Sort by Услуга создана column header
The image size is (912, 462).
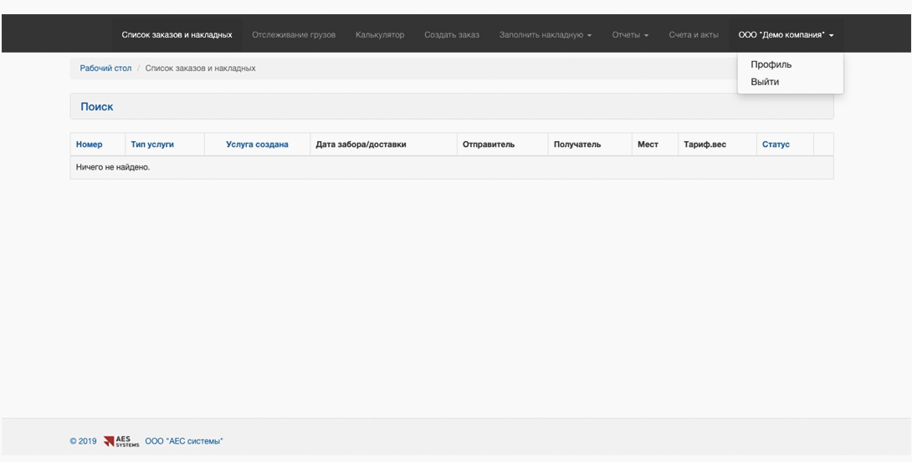coord(257,145)
